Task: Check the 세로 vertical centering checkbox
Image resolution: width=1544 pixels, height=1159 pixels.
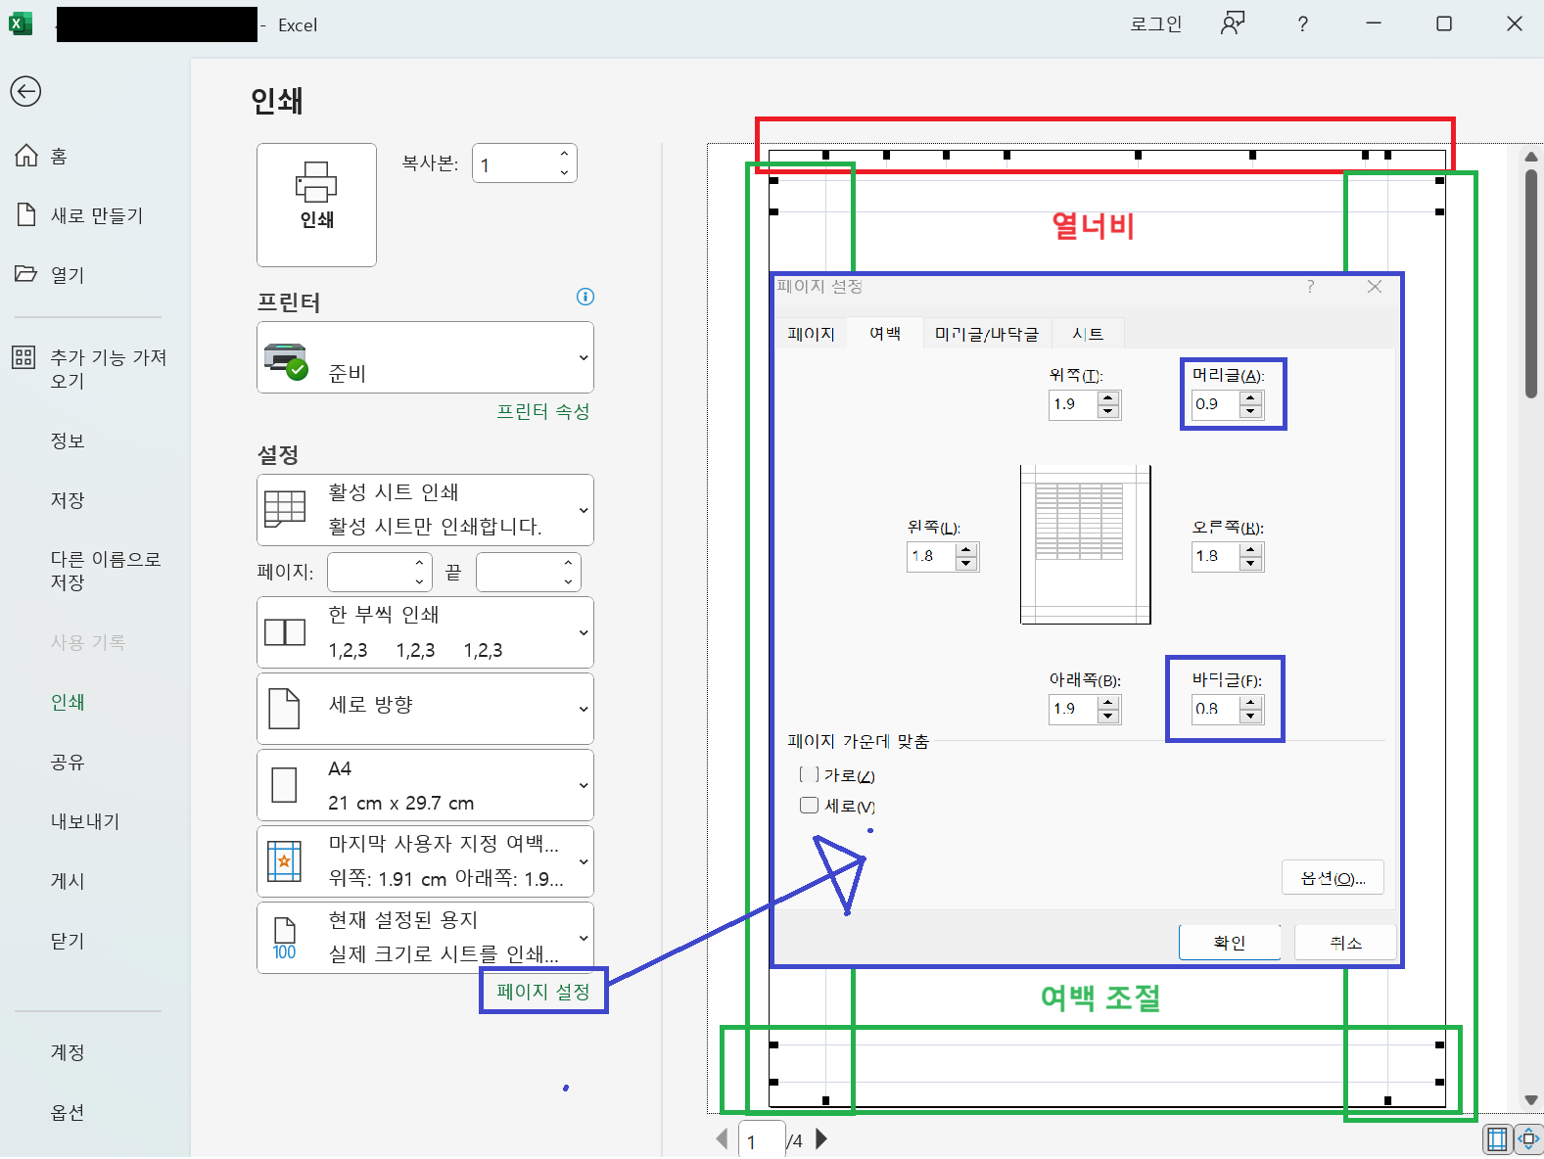Action: point(809,806)
